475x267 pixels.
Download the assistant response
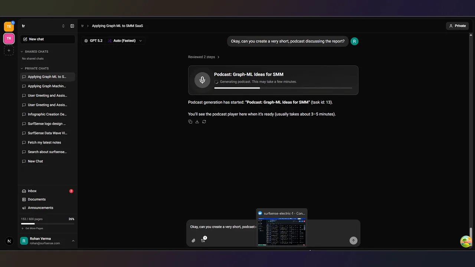(x=197, y=122)
